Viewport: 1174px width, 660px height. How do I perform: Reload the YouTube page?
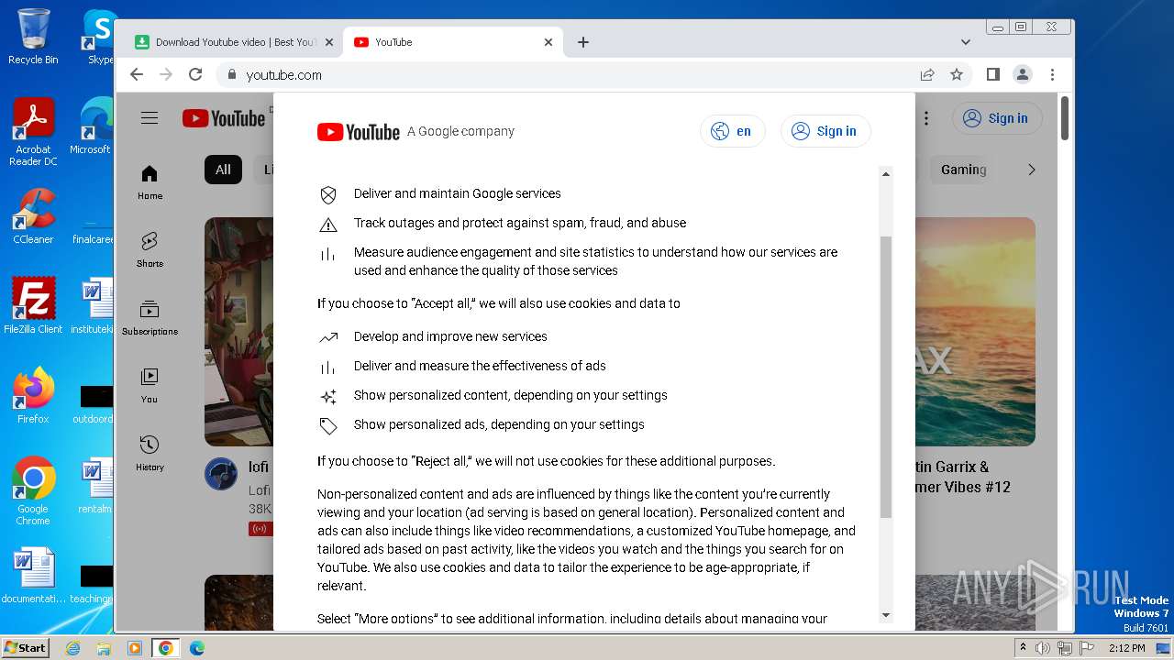point(195,75)
